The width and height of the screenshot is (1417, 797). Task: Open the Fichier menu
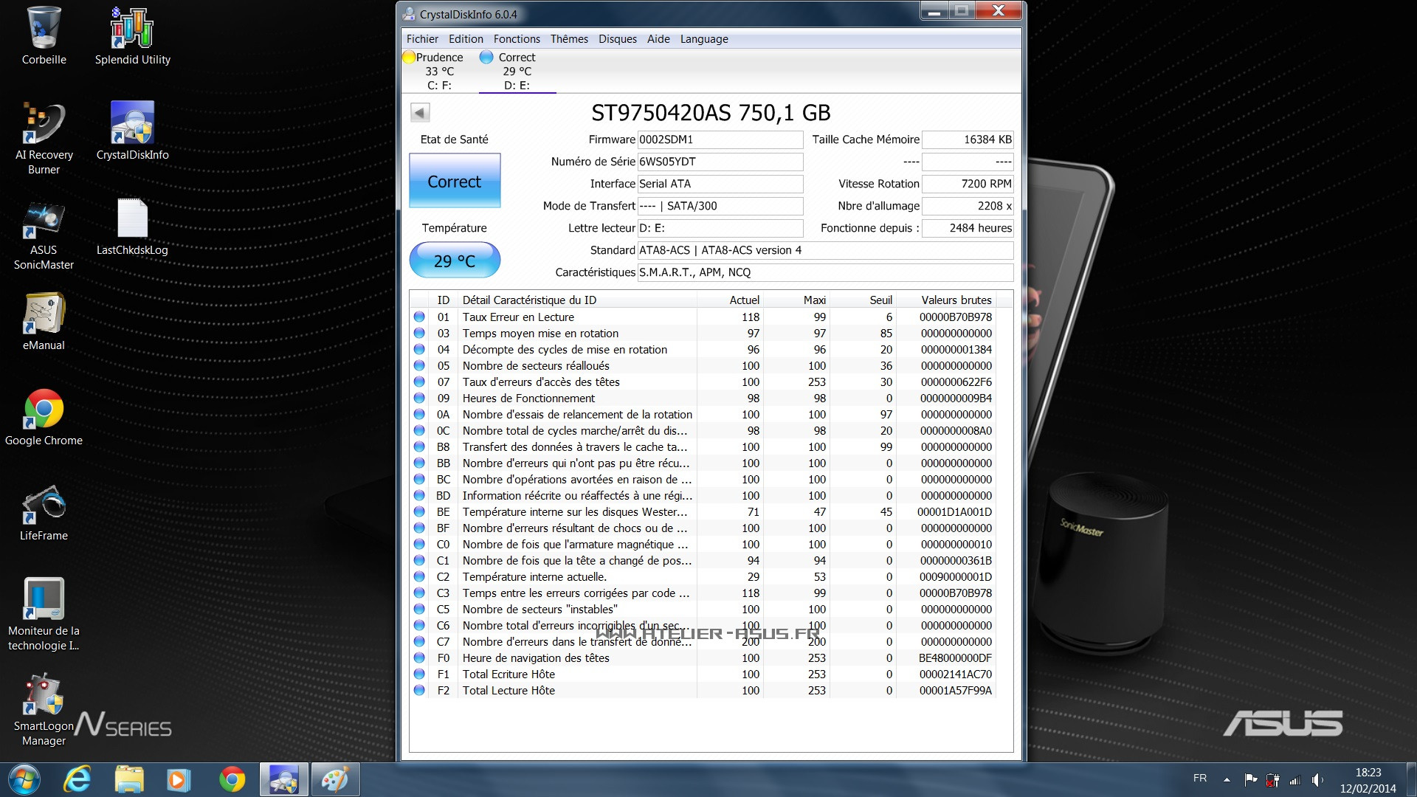422,39
